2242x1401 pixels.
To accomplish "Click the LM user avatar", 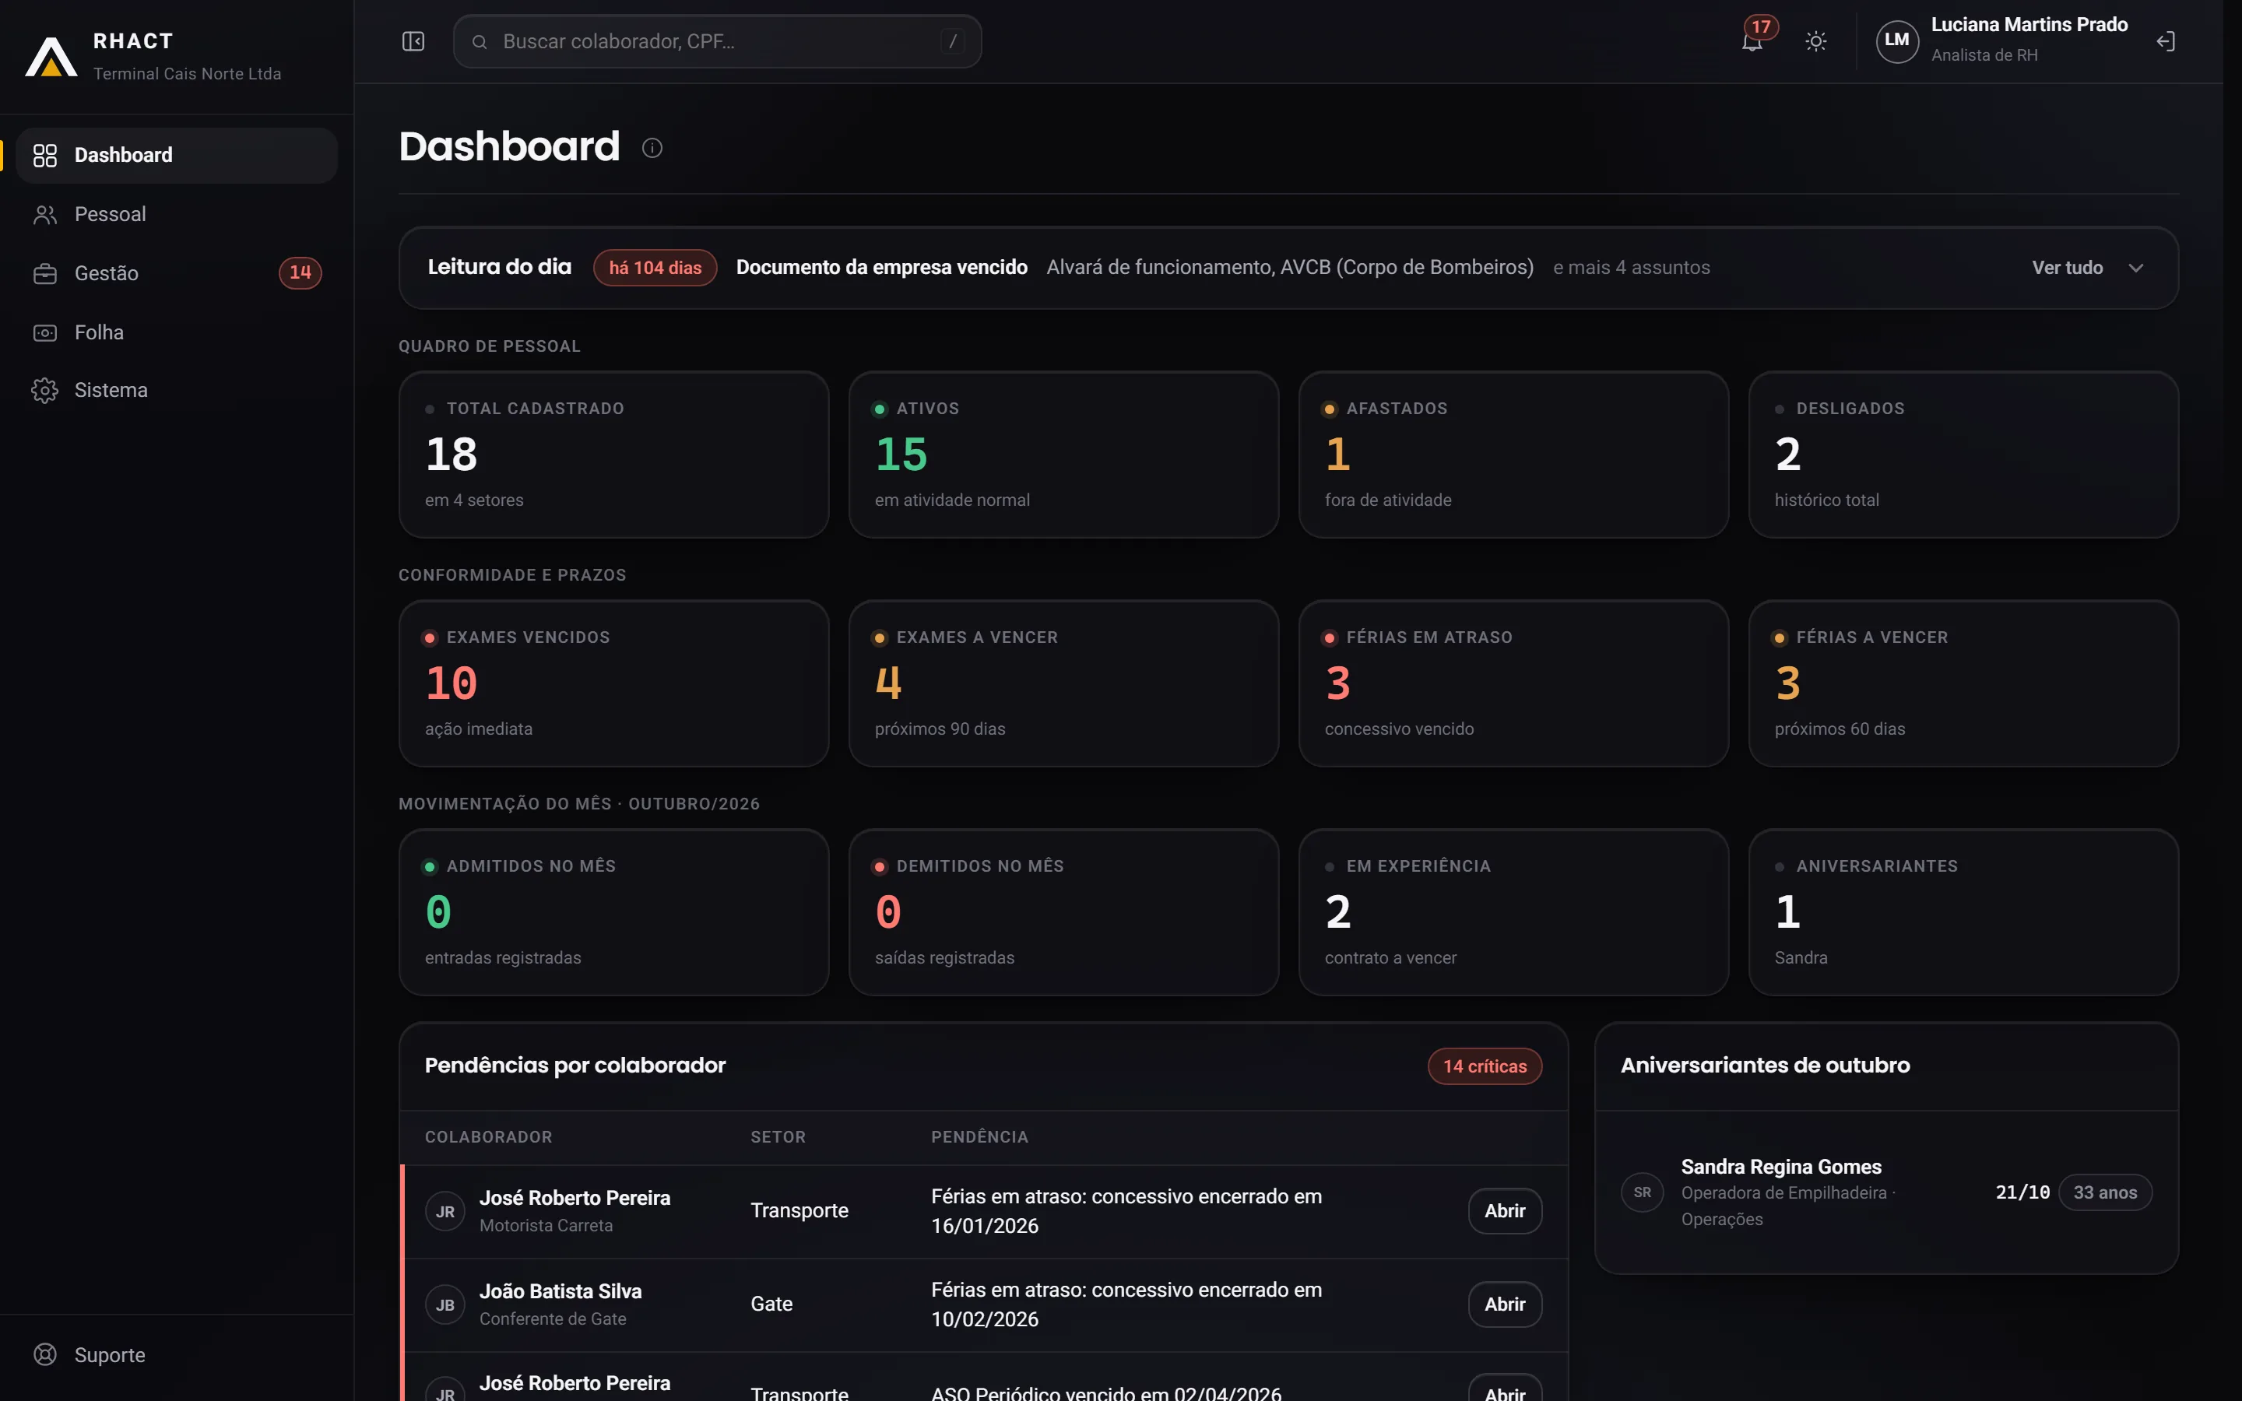I will pyautogui.click(x=1896, y=40).
